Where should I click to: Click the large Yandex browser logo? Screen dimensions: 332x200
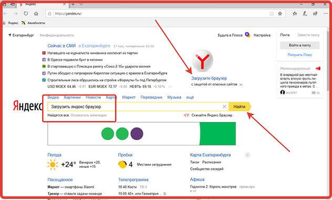202,61
